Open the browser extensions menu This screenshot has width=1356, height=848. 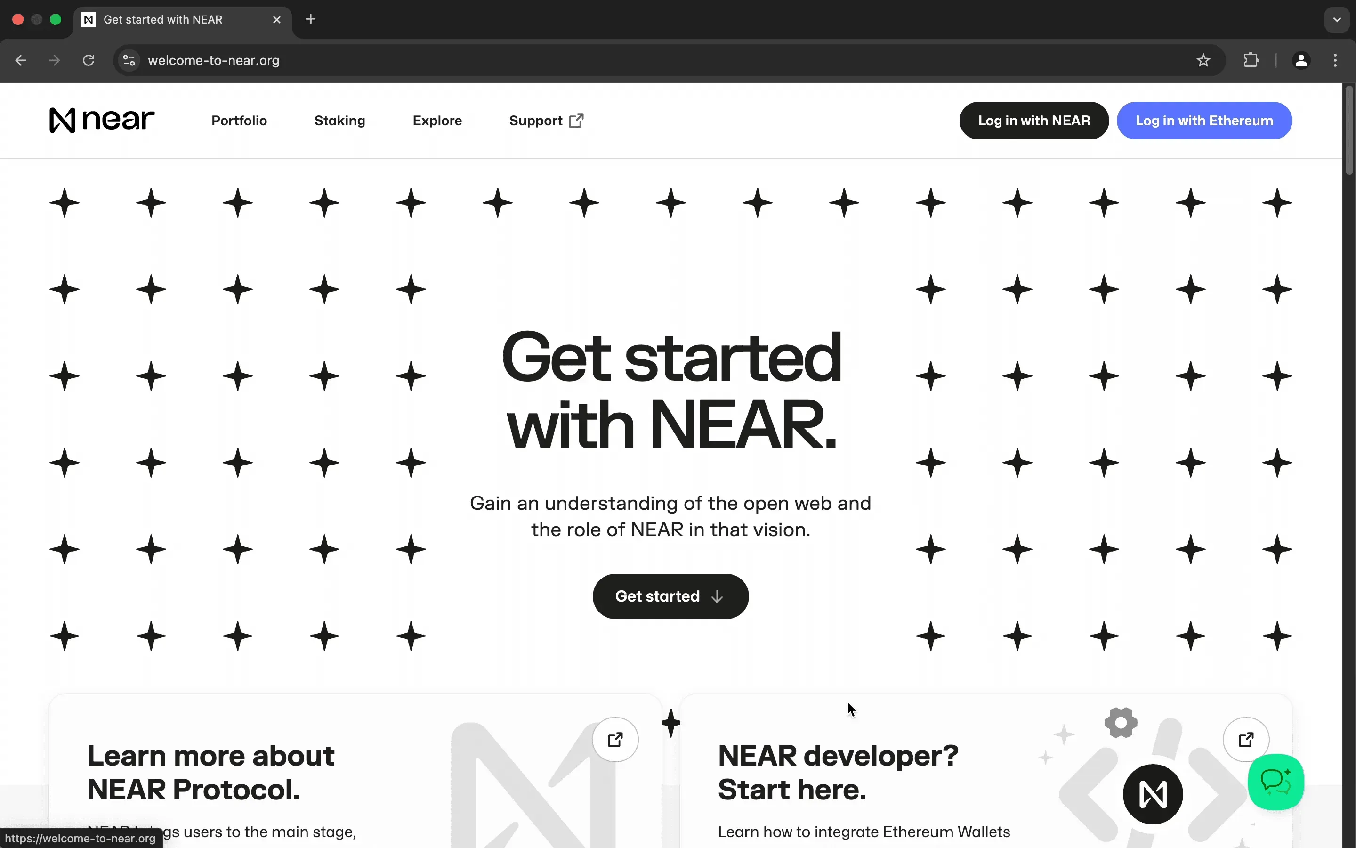[1251, 61]
